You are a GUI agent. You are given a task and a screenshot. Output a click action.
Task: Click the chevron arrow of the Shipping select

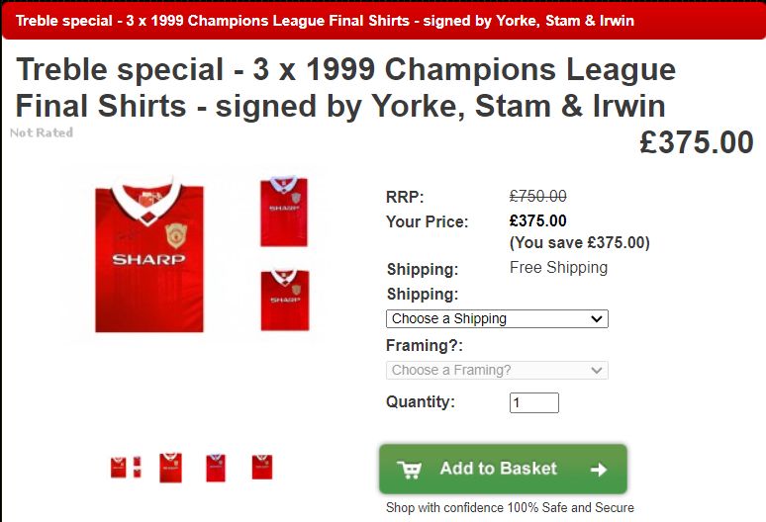click(596, 318)
